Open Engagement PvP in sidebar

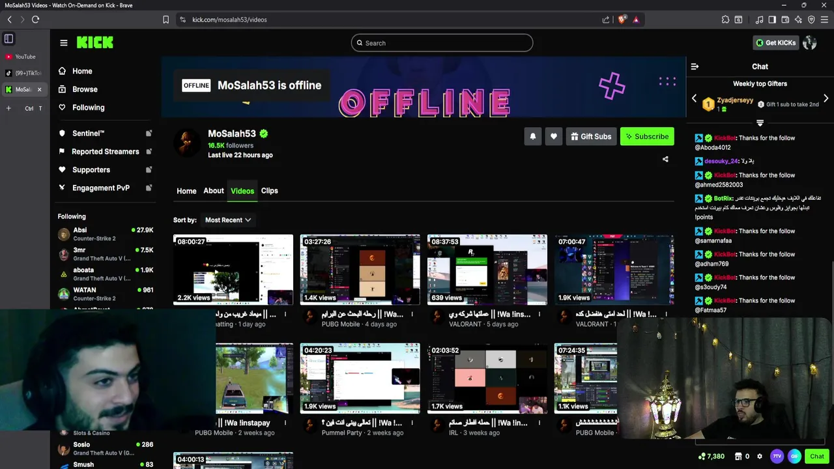point(105,188)
